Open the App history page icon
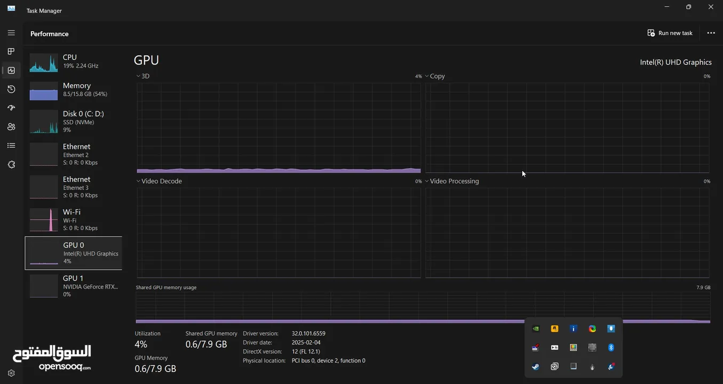The image size is (723, 384). tap(11, 89)
